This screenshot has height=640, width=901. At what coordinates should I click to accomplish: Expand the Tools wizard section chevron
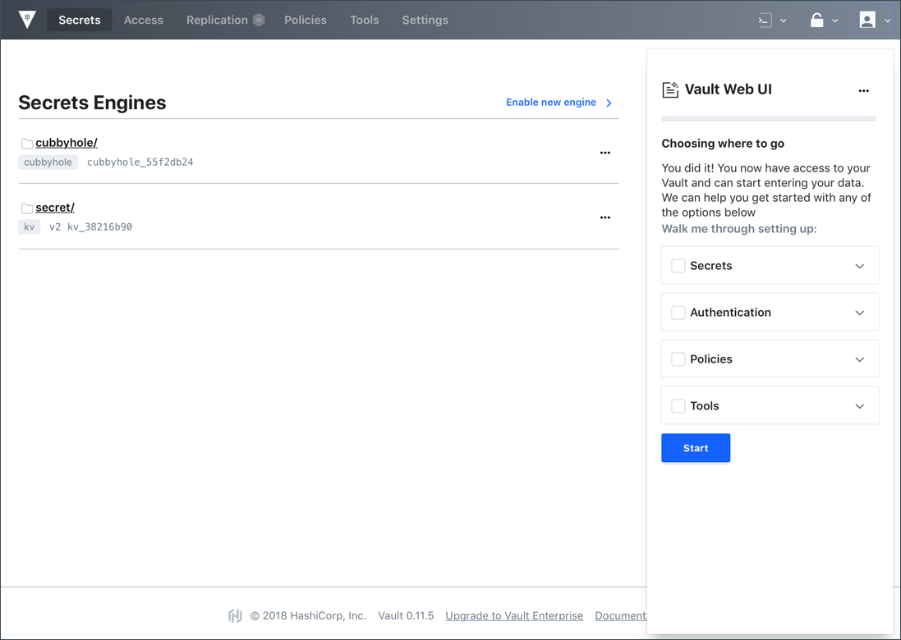coord(860,406)
